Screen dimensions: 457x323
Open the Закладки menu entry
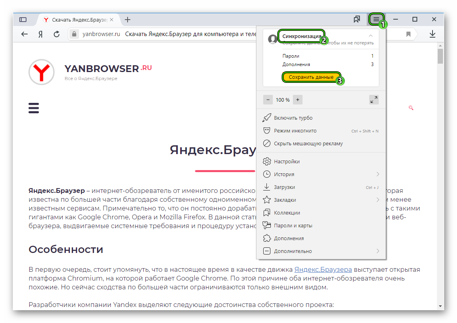click(321, 200)
